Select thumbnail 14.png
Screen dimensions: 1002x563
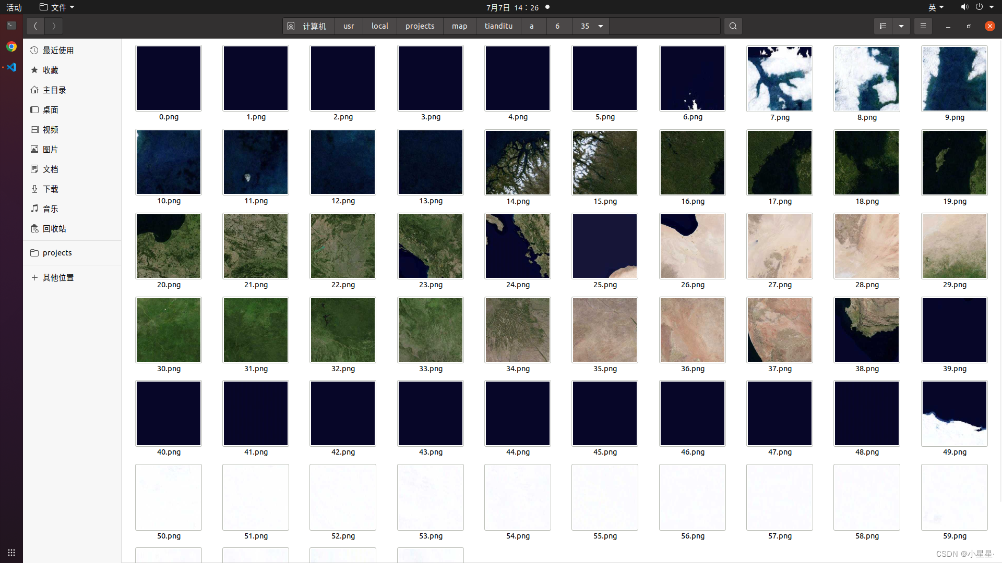(518, 162)
